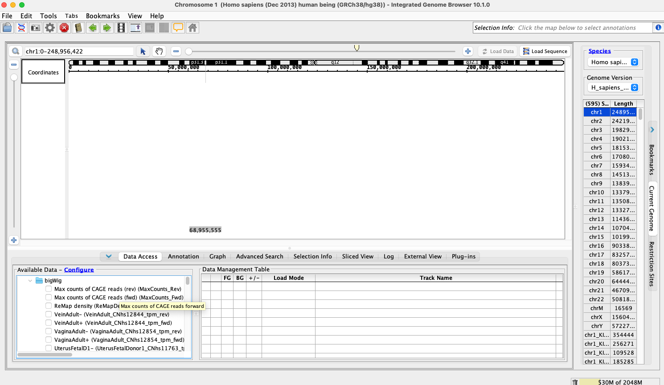Enable the ReMap density track checkbox

(49, 306)
